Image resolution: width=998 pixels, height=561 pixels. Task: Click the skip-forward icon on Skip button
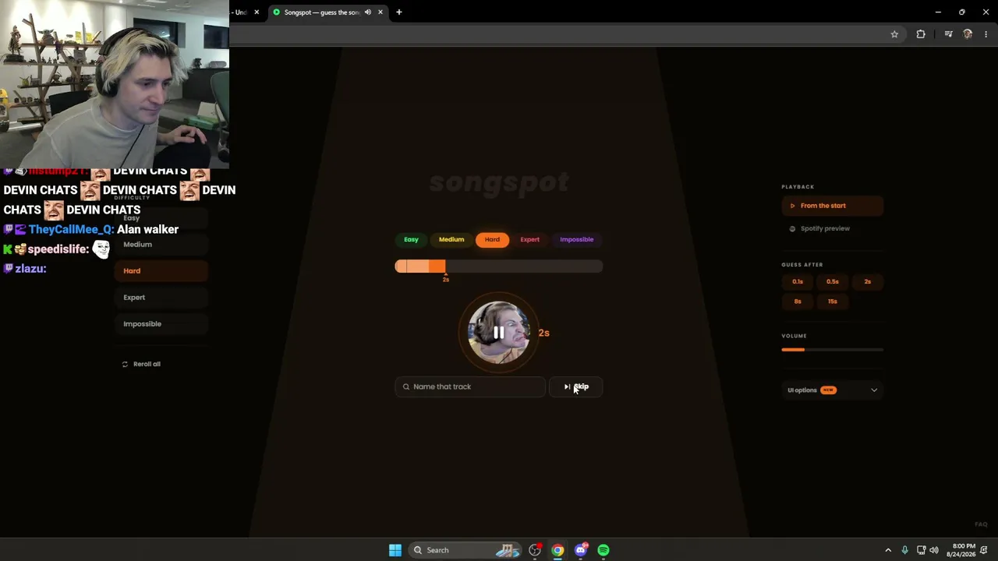[567, 386]
